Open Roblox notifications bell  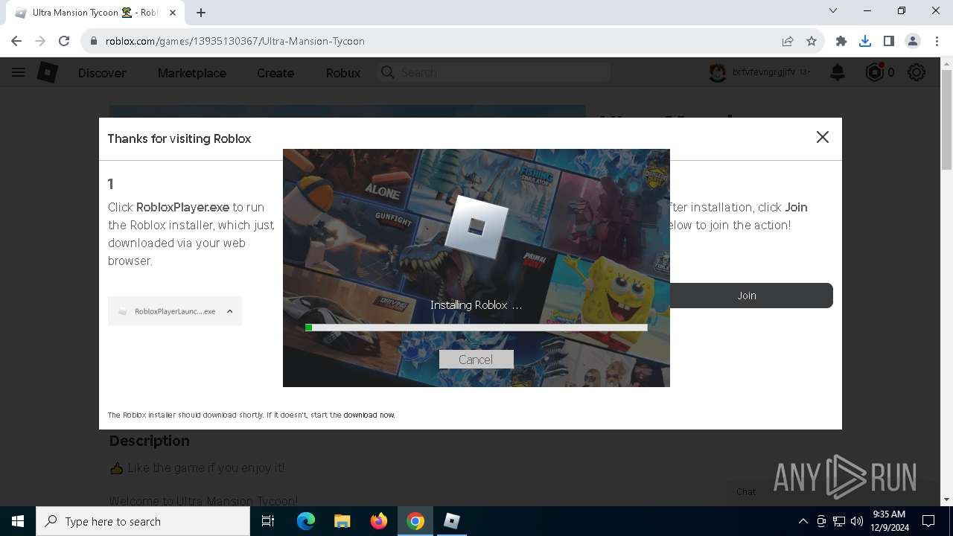tap(838, 72)
